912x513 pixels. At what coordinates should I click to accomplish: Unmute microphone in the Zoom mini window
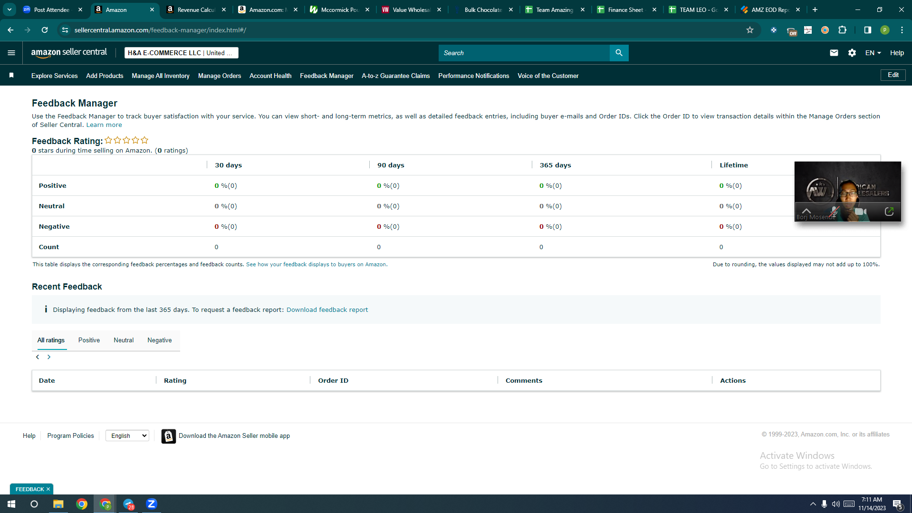click(834, 212)
